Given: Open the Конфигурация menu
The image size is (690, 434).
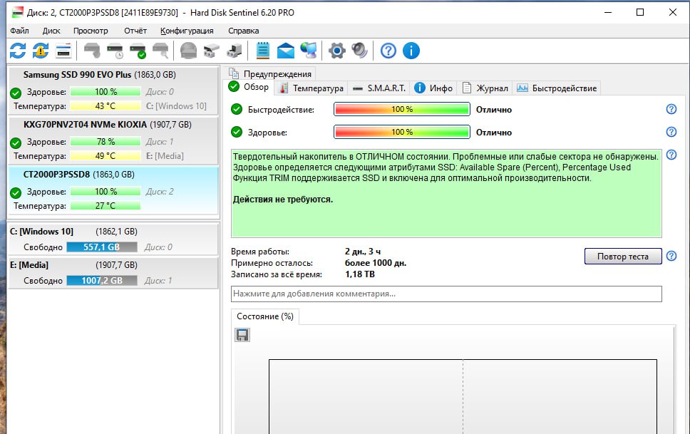Looking at the screenshot, I should pyautogui.click(x=187, y=31).
